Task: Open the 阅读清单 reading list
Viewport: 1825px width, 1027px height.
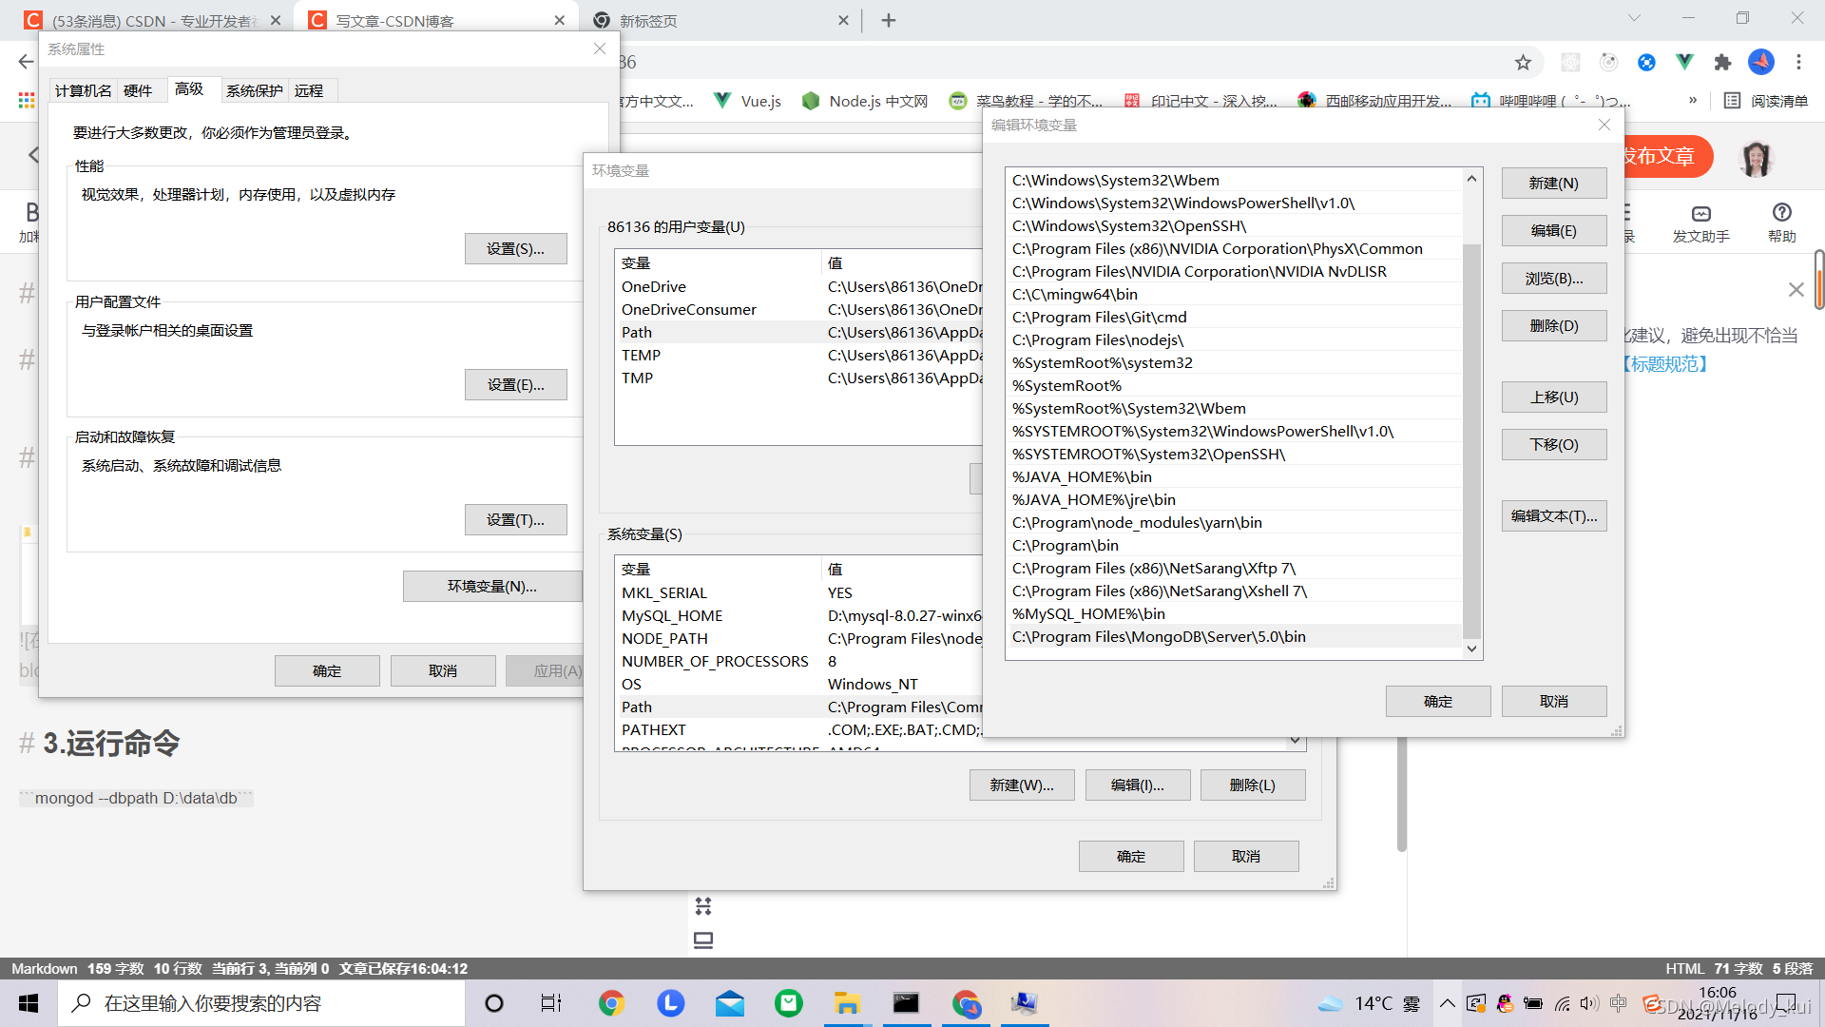Action: pos(1766,101)
